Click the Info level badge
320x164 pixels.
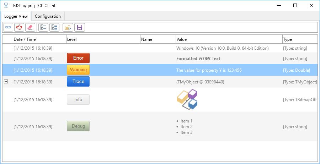[78, 100]
